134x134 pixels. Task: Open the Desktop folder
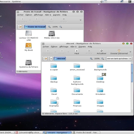(x=100, y=78)
